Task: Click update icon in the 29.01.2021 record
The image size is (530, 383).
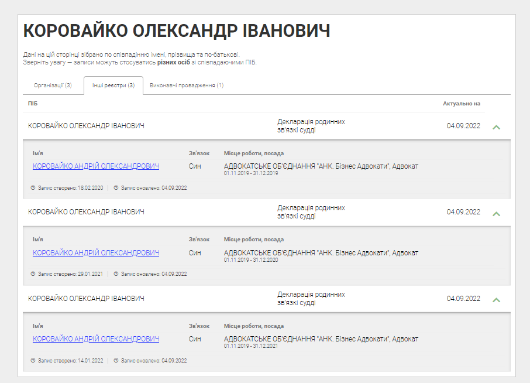Action: [x=116, y=273]
